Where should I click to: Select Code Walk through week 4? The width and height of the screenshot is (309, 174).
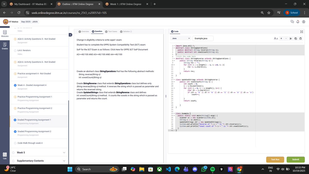coord(39,143)
